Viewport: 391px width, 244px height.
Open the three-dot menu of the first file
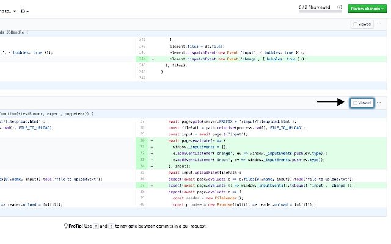coord(379,24)
